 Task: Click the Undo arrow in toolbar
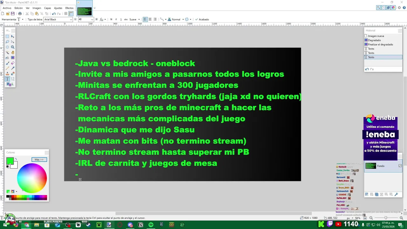[53, 14]
